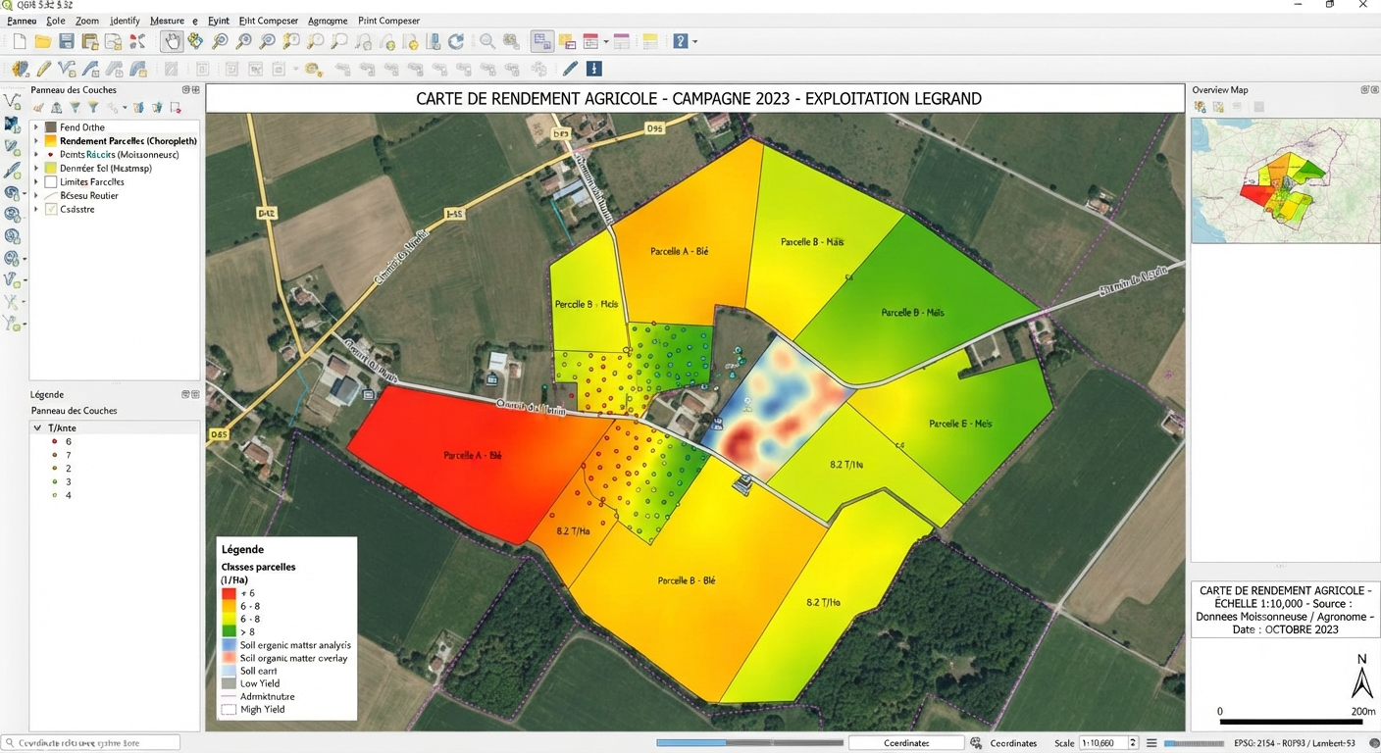Viewport: 1381px width, 753px height.
Task: Click the close button of the Légende panel
Action: 195,394
